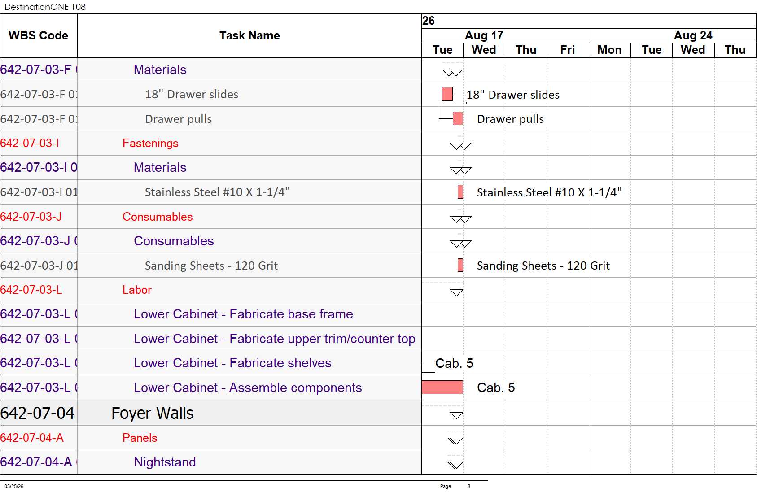Click the 18" Drawer slides Gantt bar
The image size is (757, 492).
click(x=447, y=94)
